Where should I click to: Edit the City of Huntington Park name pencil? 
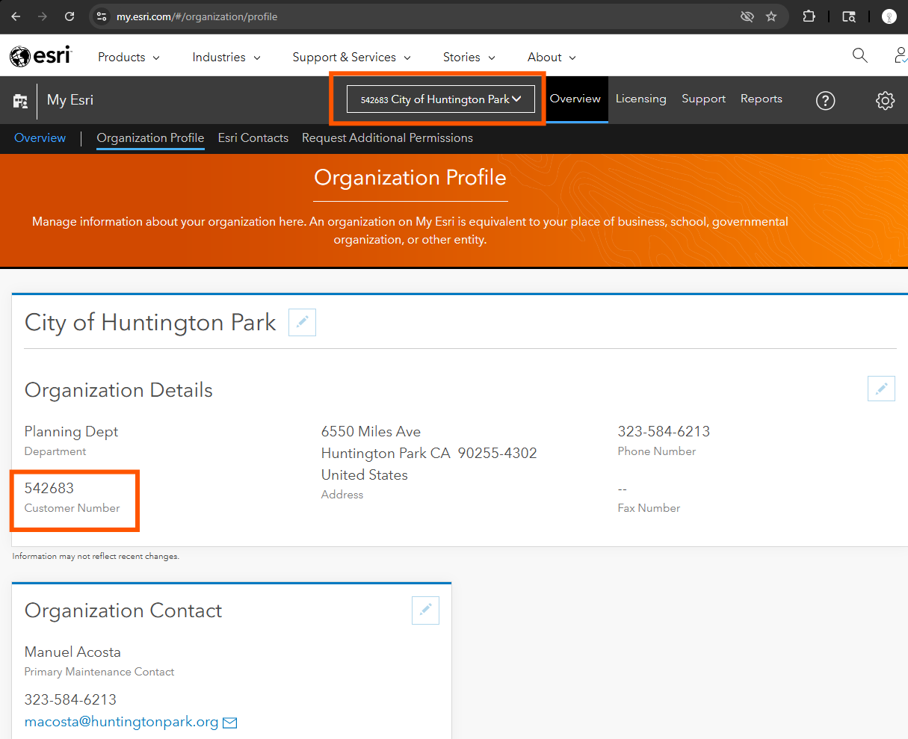click(x=302, y=322)
